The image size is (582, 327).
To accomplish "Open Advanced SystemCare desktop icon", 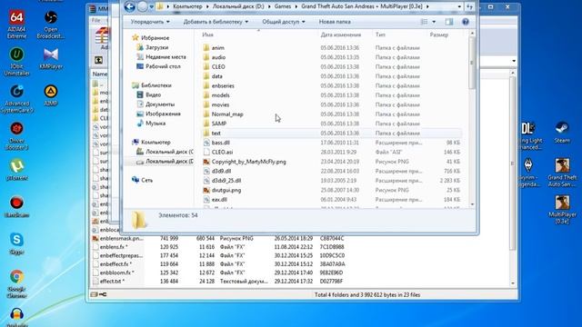I will tap(16, 99).
